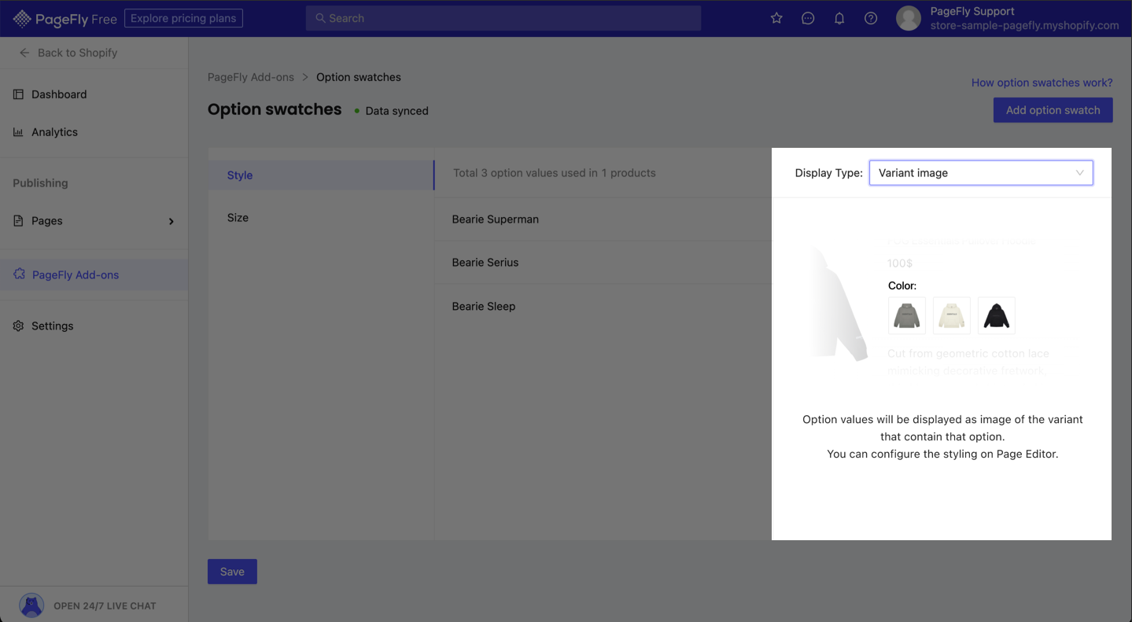Click the Option swatches breadcrumb text
The height and width of the screenshot is (622, 1132).
tap(359, 77)
